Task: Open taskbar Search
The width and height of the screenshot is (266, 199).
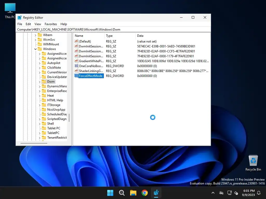Action: [122, 193]
